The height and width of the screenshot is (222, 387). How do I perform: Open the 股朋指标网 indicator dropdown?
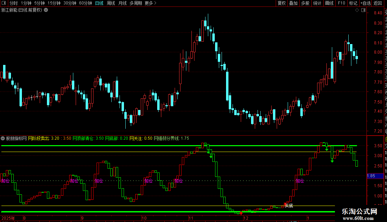coord(3,138)
